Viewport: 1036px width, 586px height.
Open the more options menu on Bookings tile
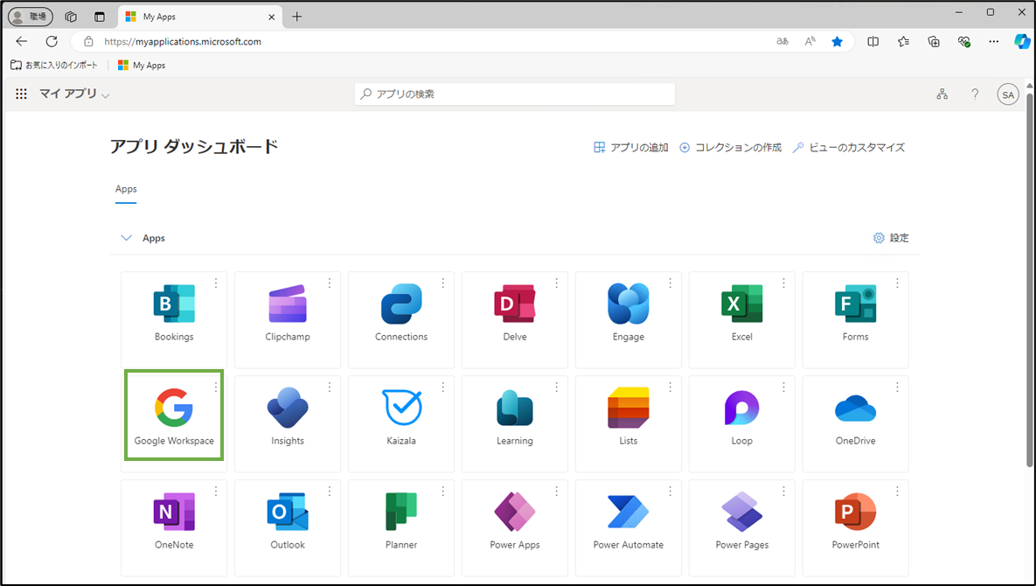pyautogui.click(x=215, y=283)
